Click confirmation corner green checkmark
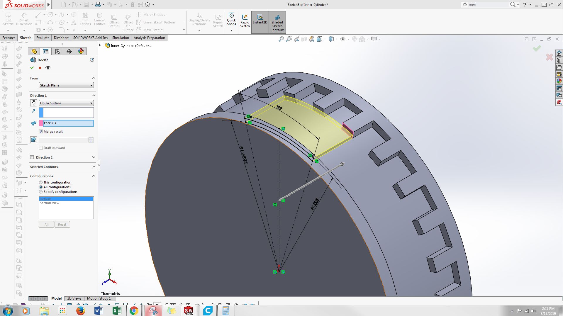The image size is (563, 316). (537, 48)
